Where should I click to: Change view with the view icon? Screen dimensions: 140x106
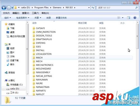tap(119, 18)
